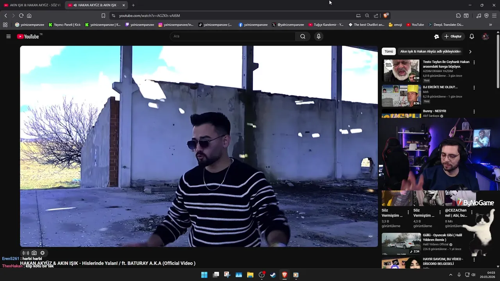Viewport: 500px width, 281px height.
Task: Share this page via the share icon
Action: pyautogui.click(x=376, y=16)
